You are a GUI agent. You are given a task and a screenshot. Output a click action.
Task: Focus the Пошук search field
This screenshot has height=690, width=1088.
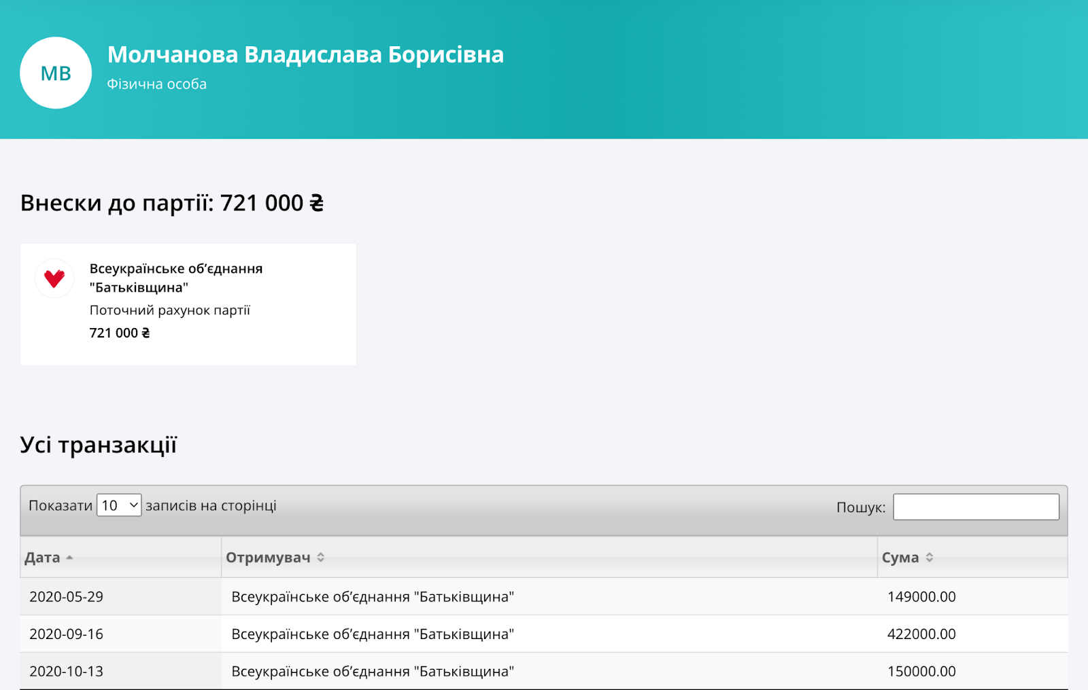(x=976, y=507)
